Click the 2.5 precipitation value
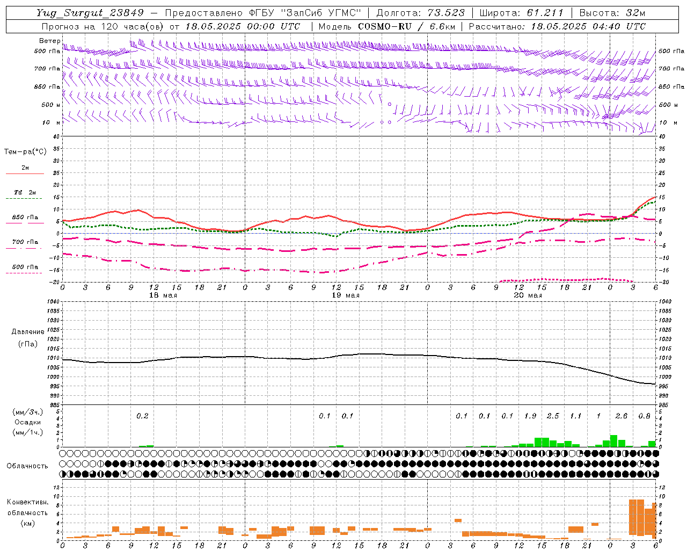 click(553, 416)
